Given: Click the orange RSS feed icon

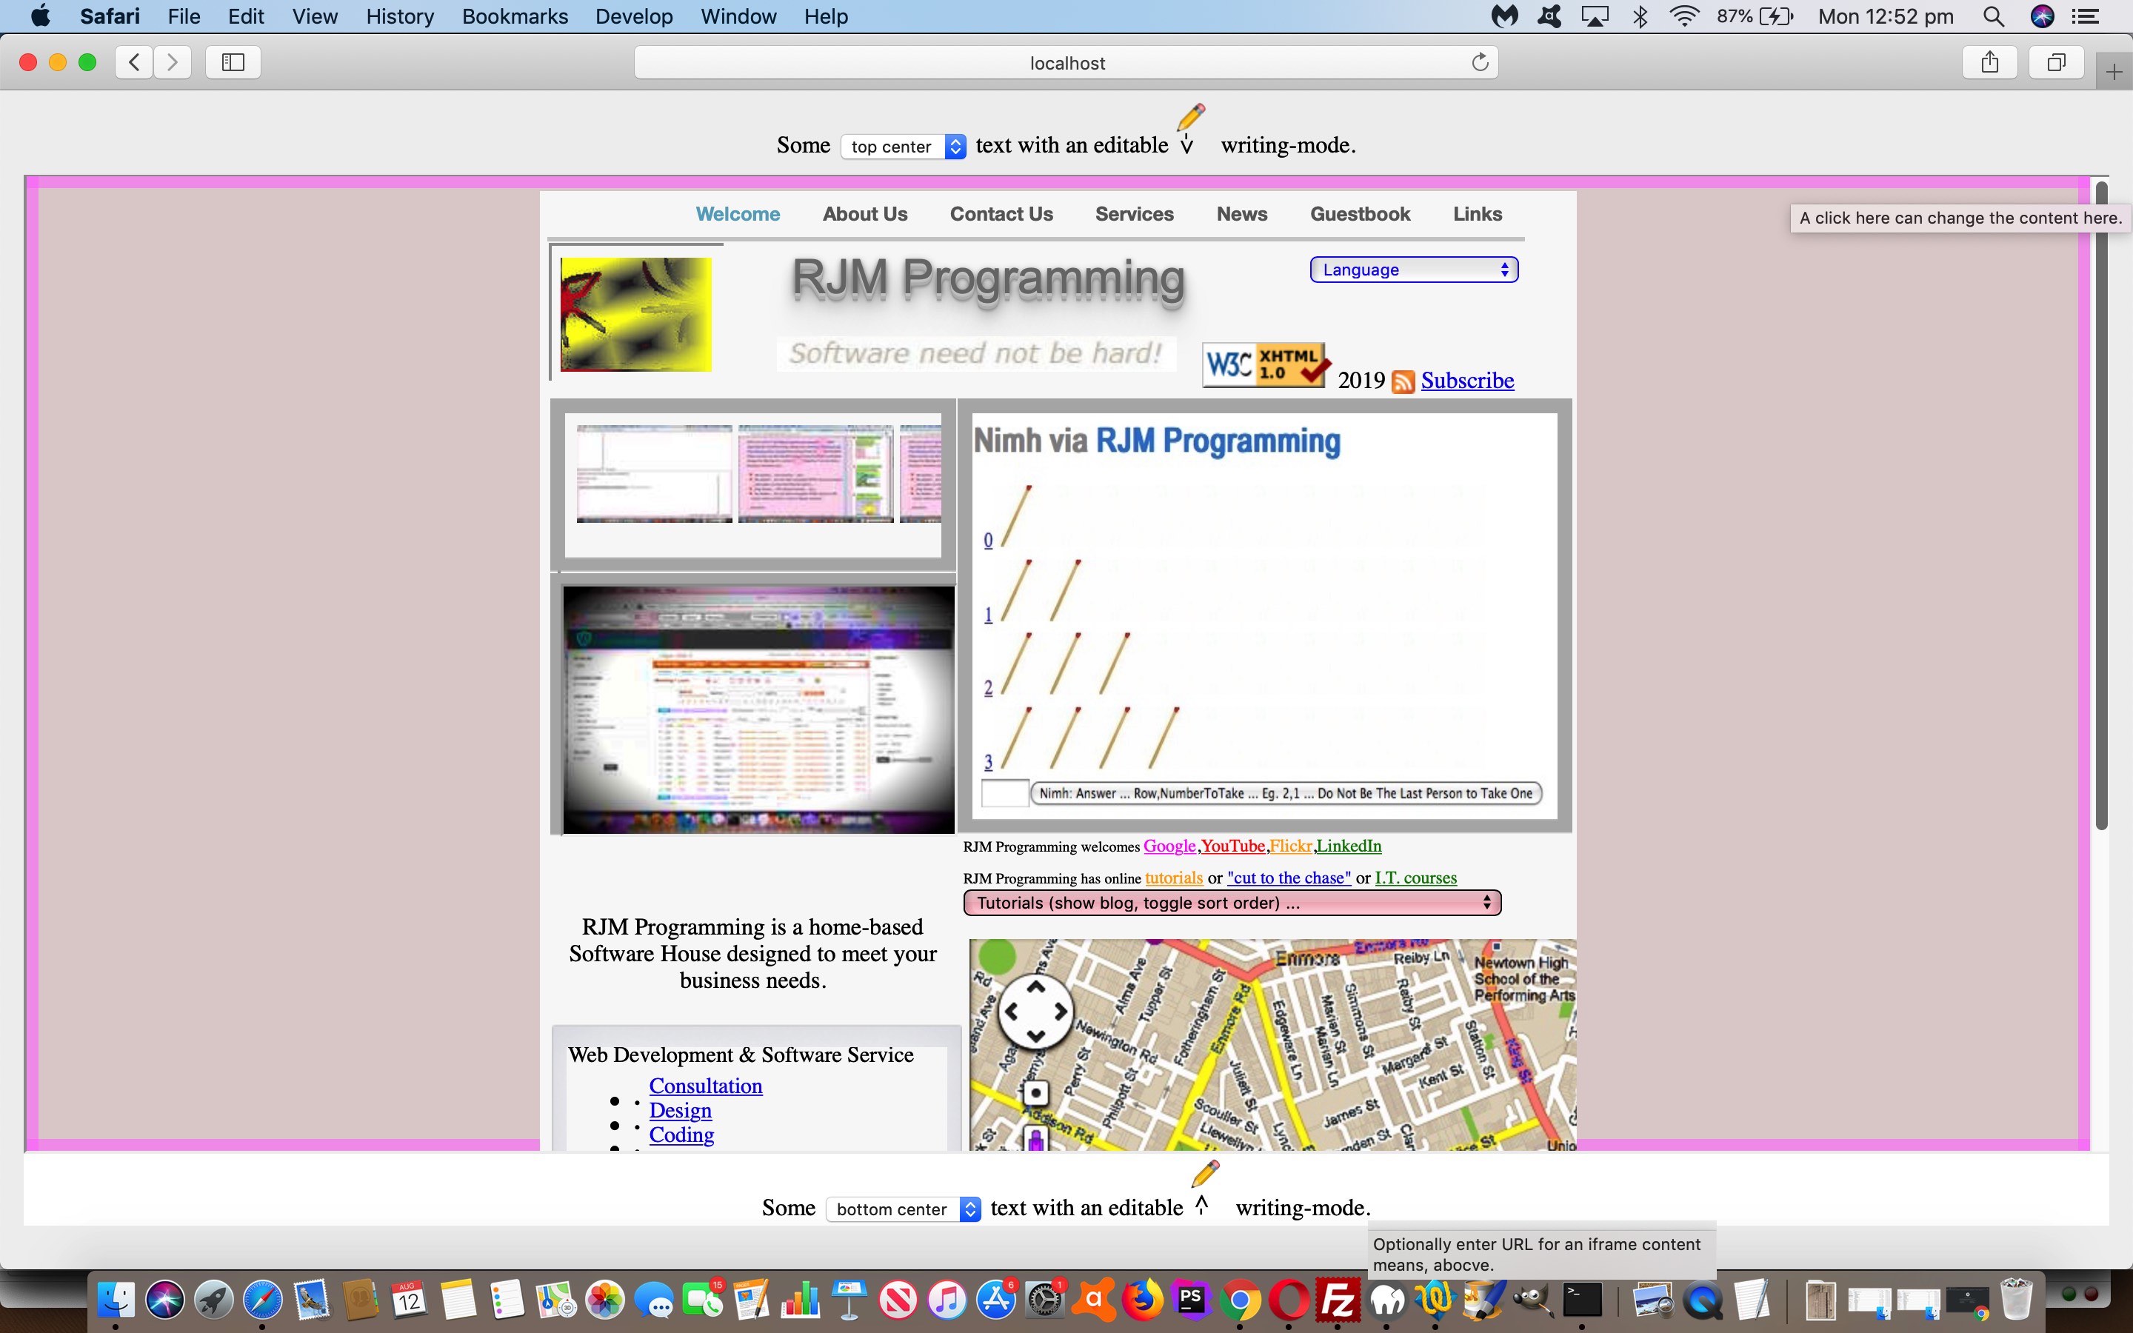Looking at the screenshot, I should click(1403, 381).
